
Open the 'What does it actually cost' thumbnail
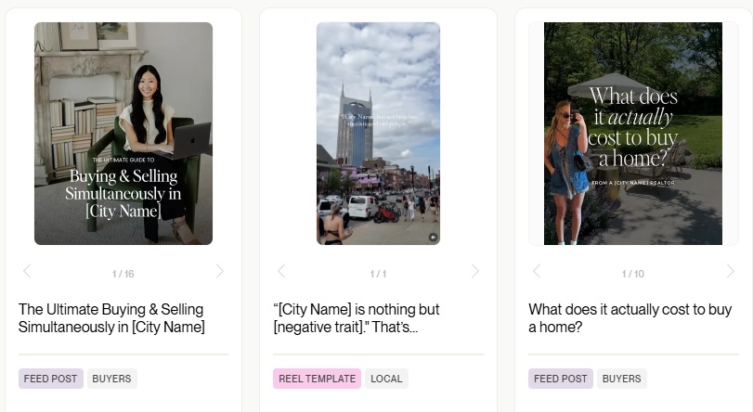pyautogui.click(x=632, y=134)
